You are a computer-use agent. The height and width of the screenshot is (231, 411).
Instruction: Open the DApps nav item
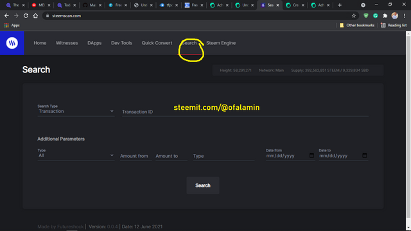94,43
